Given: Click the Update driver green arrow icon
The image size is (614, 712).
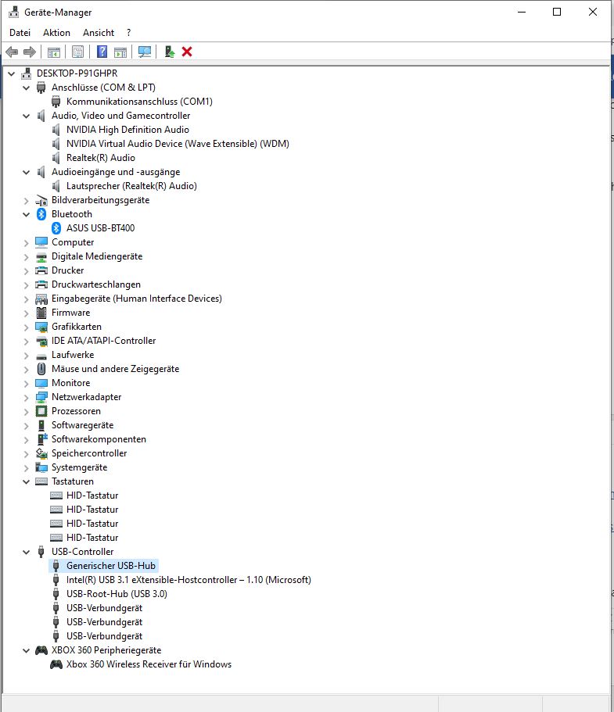Looking at the screenshot, I should click(x=170, y=52).
